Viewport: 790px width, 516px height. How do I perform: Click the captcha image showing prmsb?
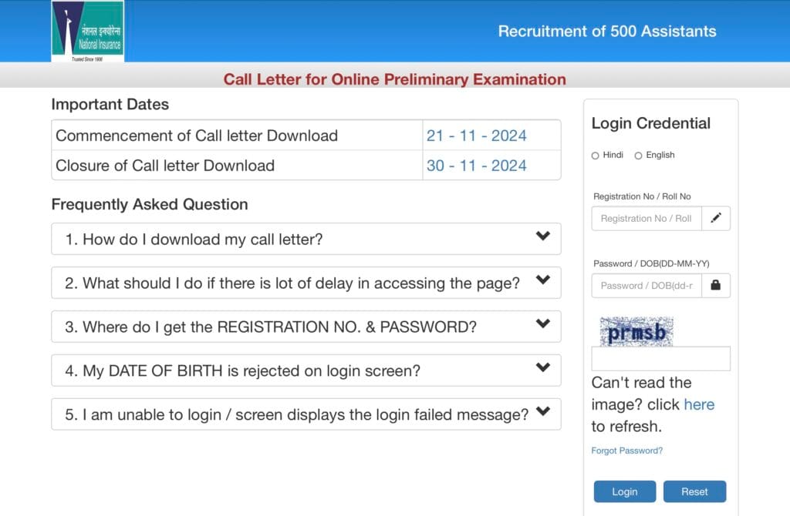pyautogui.click(x=636, y=331)
